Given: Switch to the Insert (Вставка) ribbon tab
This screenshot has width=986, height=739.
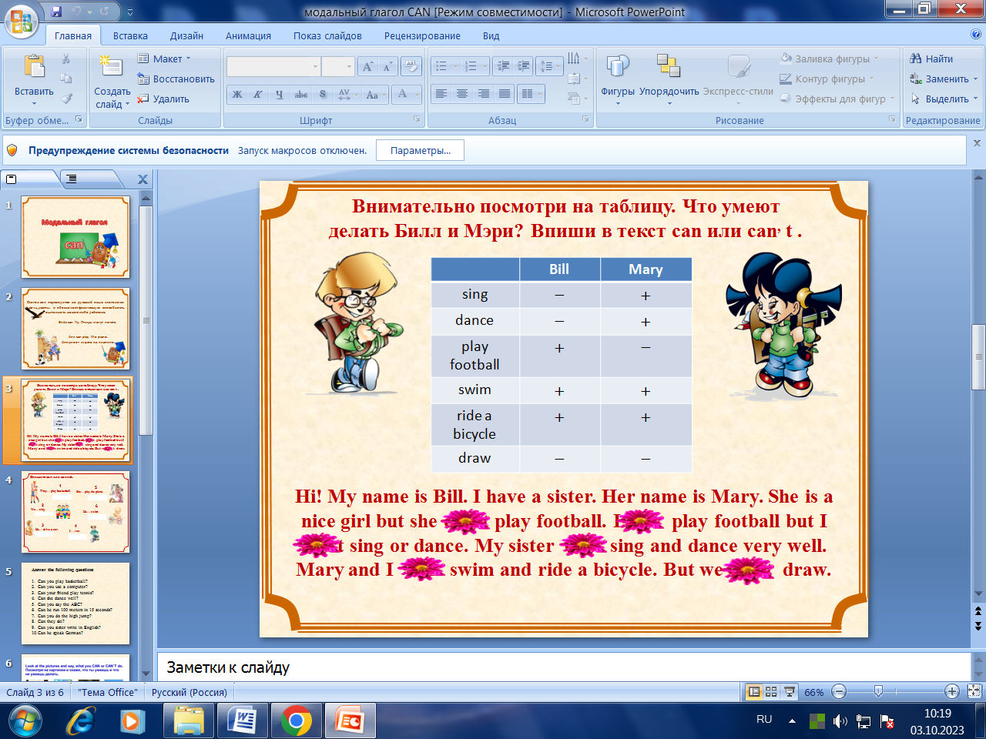Looking at the screenshot, I should coord(130,35).
